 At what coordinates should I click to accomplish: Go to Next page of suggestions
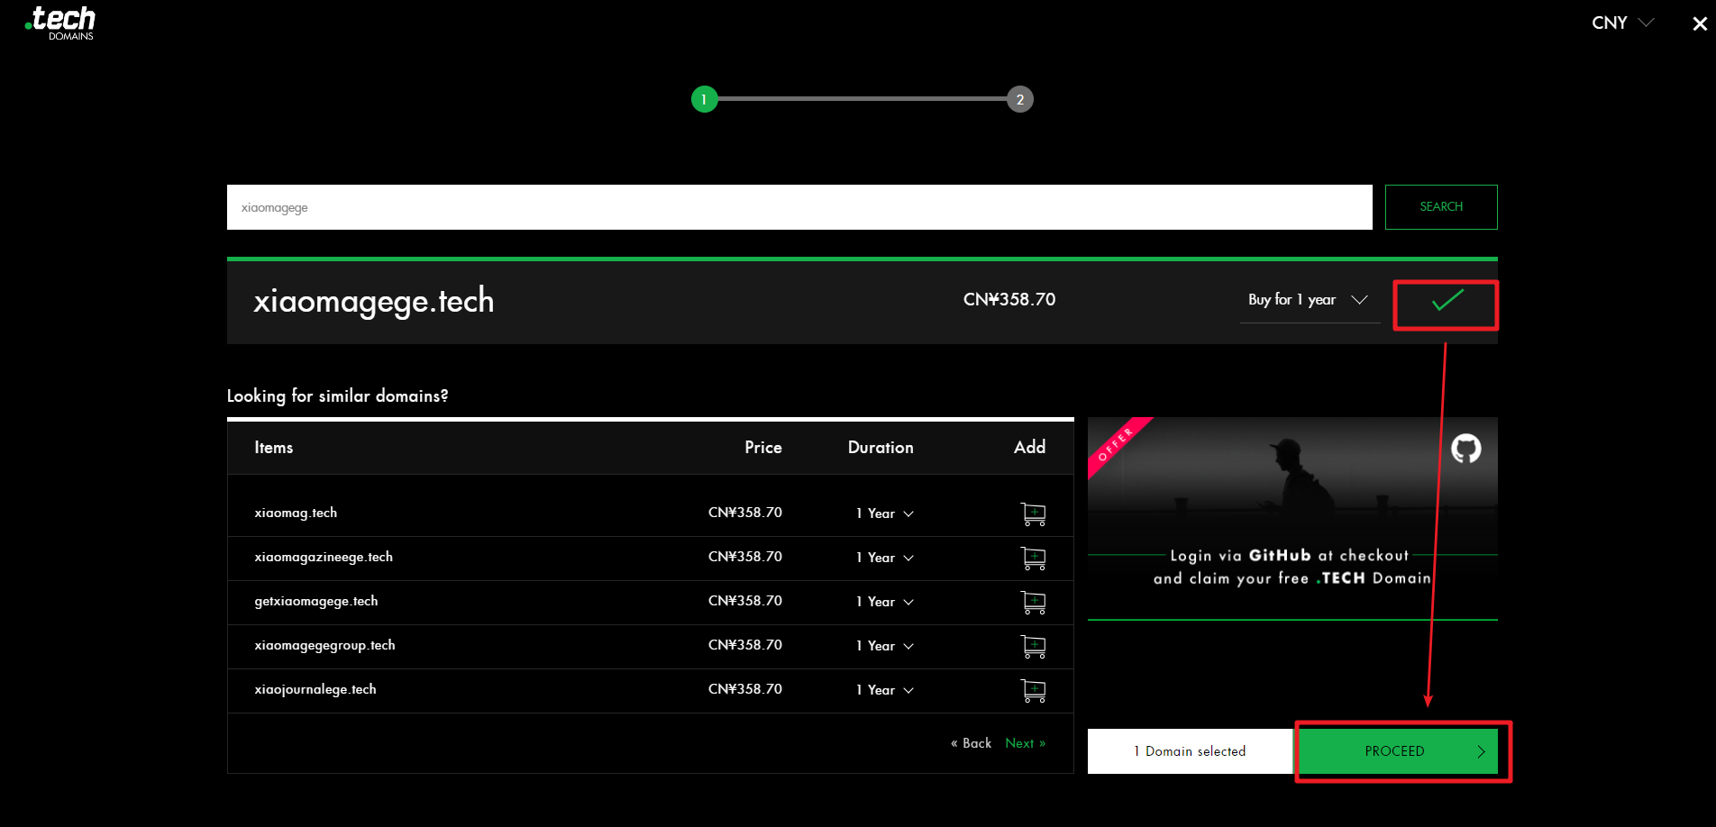pos(1026,743)
